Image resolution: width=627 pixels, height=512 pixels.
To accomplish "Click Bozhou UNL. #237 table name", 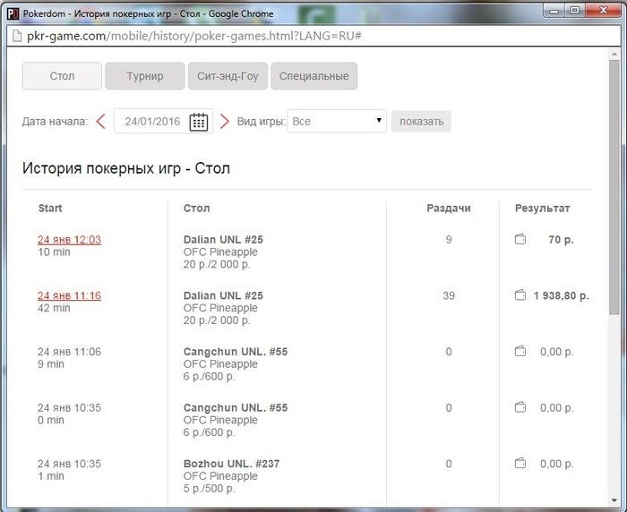I will (x=231, y=464).
